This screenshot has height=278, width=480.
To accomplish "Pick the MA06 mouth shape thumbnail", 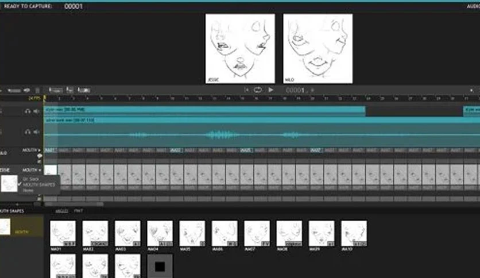I will [x=224, y=233].
